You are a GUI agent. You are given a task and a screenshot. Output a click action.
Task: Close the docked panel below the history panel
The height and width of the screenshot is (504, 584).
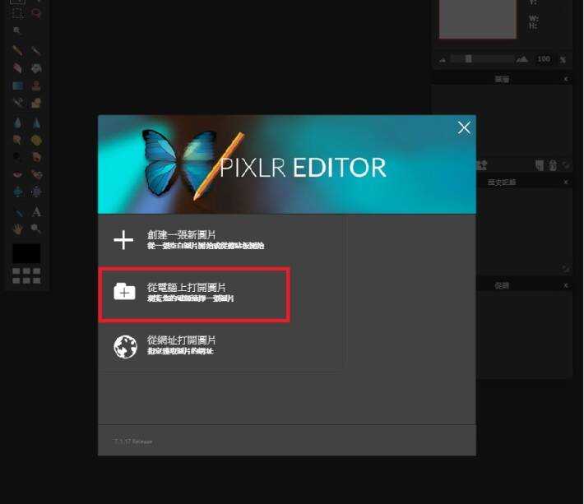[566, 285]
